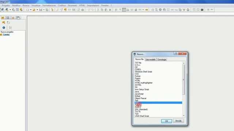
Task: Click the open project icon in toolbar
Action: coord(7,10)
